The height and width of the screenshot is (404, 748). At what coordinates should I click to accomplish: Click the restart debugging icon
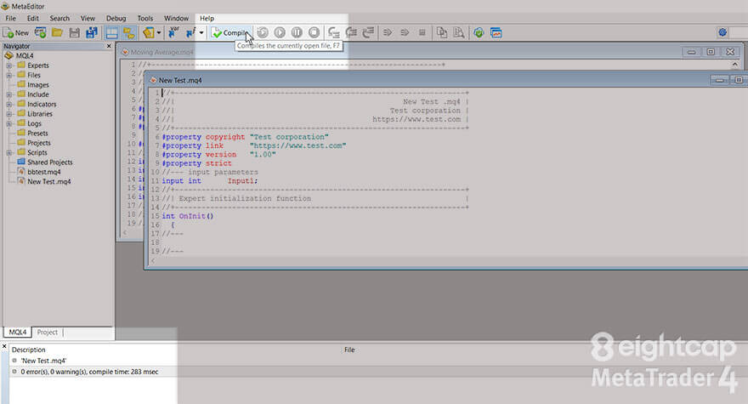coord(263,32)
